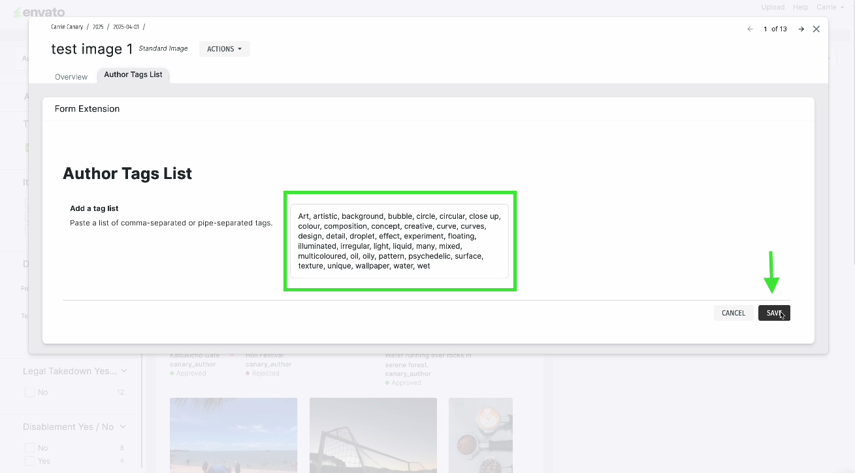Select the Author Tags List tab
The height and width of the screenshot is (473, 855).
click(x=133, y=74)
